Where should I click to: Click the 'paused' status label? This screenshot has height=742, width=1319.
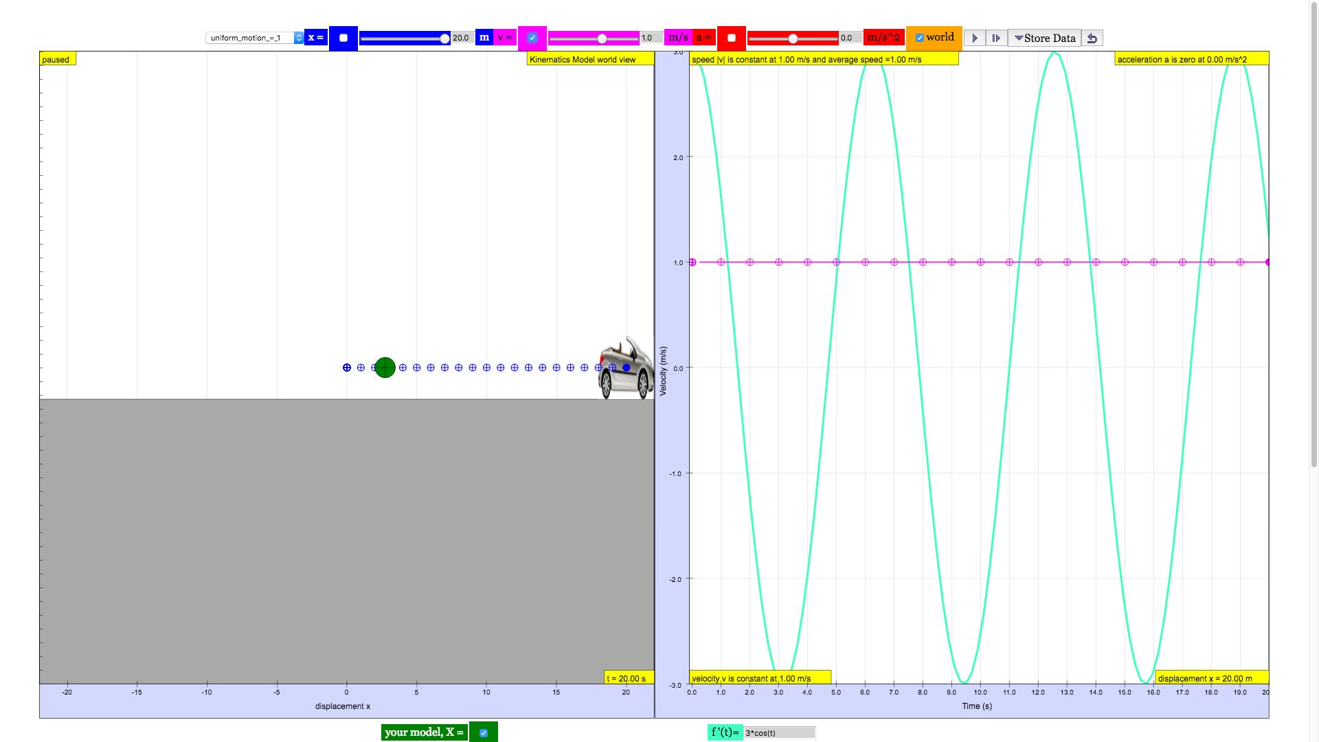tap(58, 59)
